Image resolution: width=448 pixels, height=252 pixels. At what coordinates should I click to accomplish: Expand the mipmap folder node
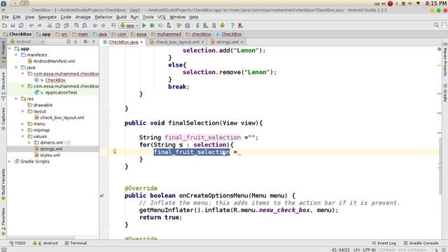[23, 130]
